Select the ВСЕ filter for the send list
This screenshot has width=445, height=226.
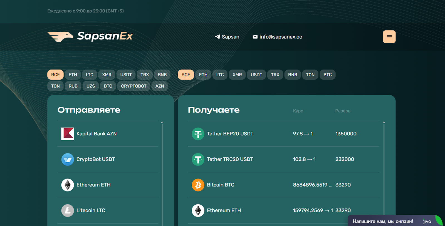pyautogui.click(x=55, y=74)
